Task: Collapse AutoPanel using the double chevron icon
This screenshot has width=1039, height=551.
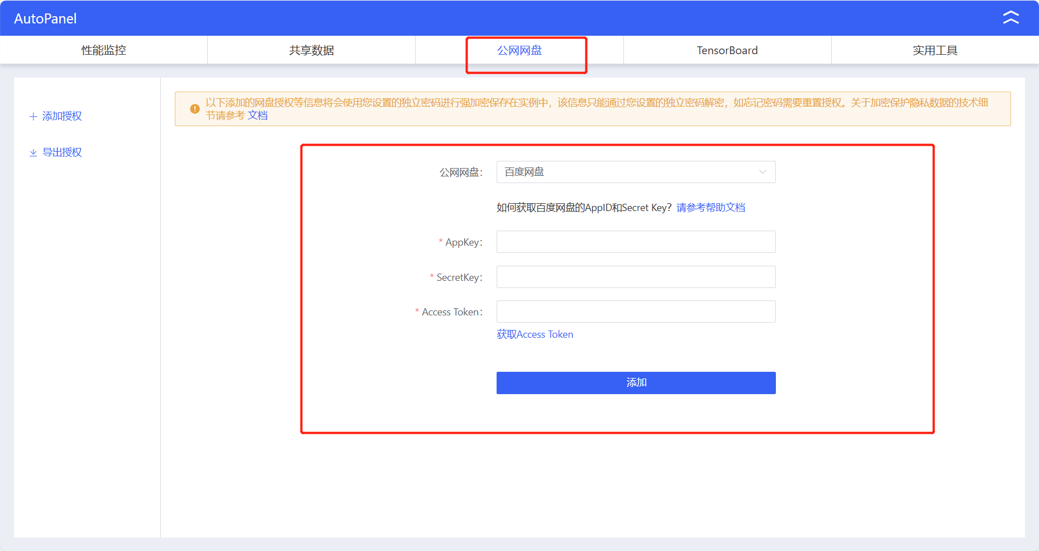Action: click(x=1011, y=18)
